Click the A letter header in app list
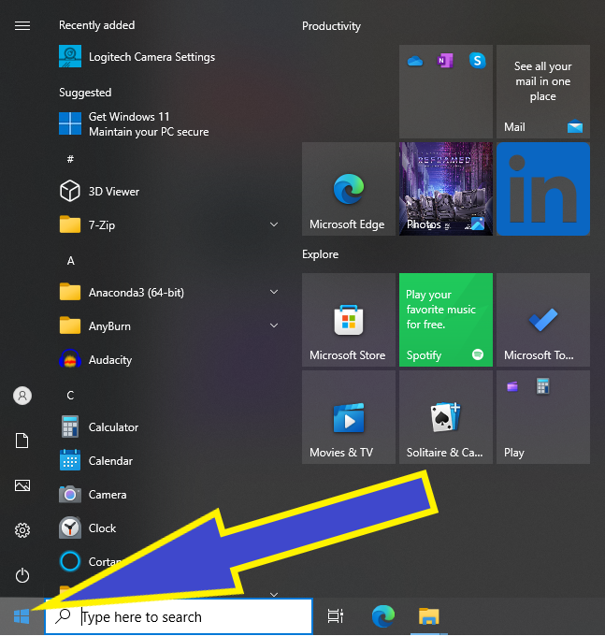 tap(70, 260)
